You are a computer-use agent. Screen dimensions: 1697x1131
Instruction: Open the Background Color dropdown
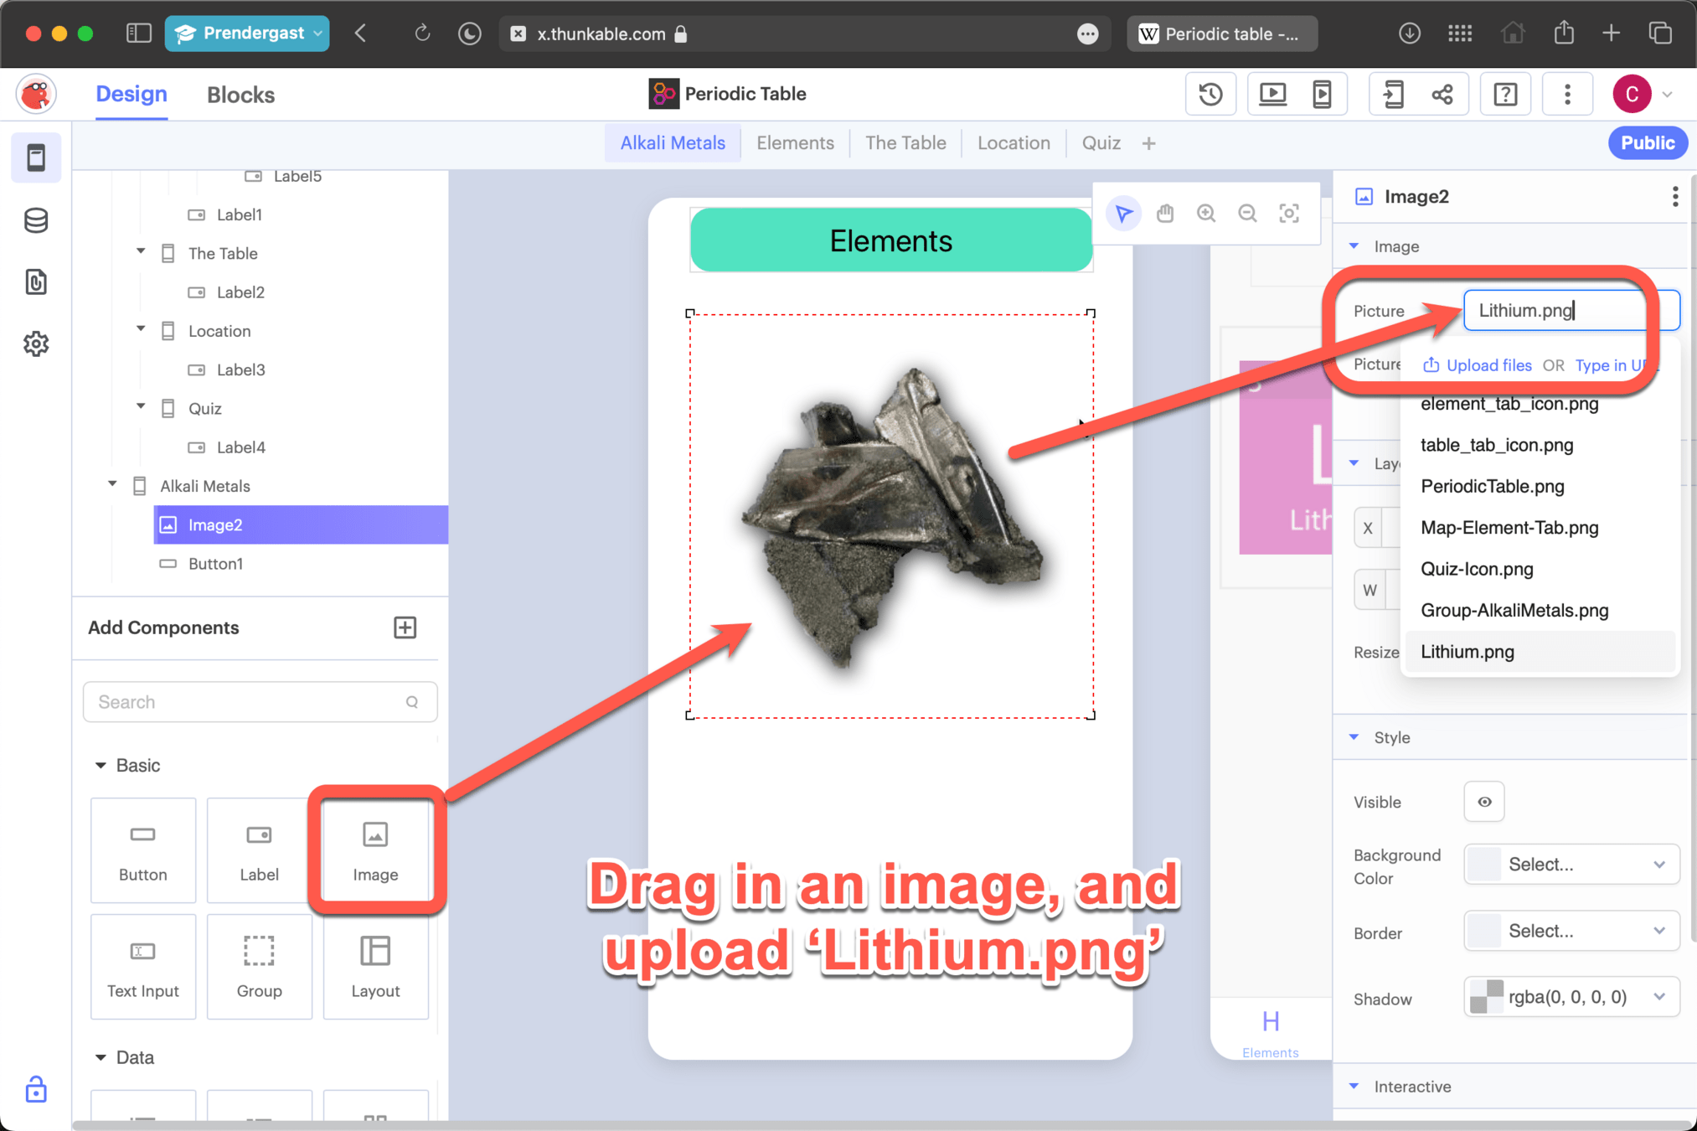click(1571, 865)
